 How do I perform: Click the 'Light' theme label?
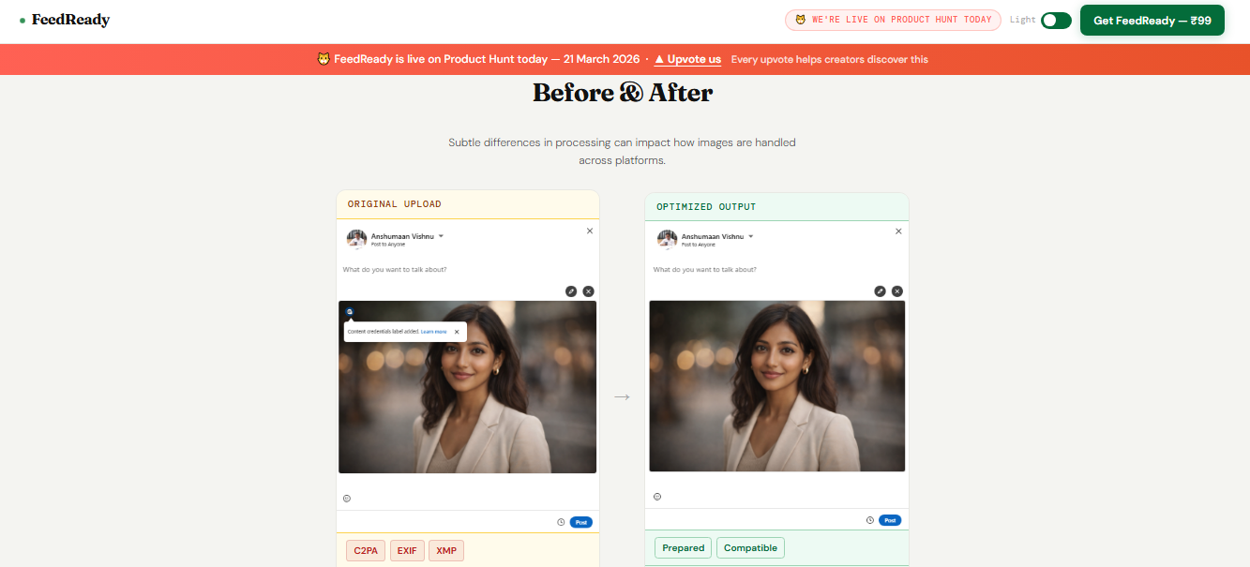[x=1023, y=20]
